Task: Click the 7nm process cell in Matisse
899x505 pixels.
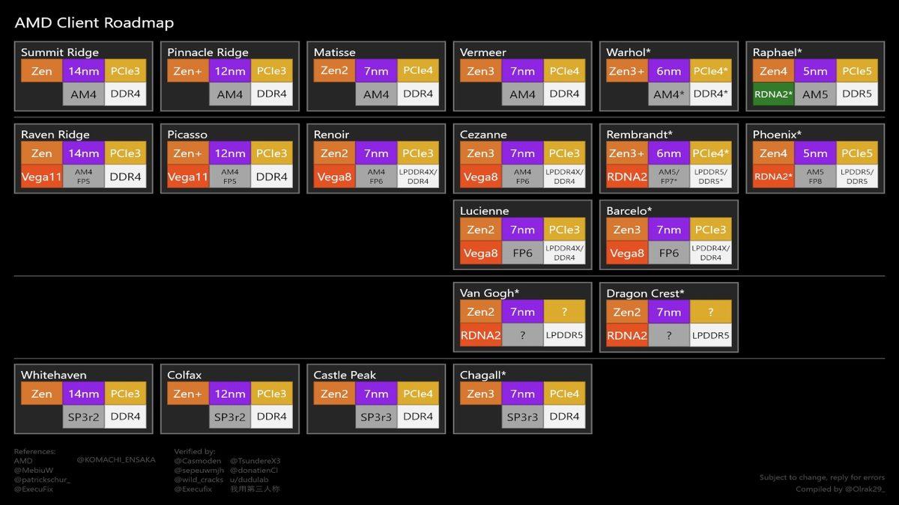Action: click(375, 71)
